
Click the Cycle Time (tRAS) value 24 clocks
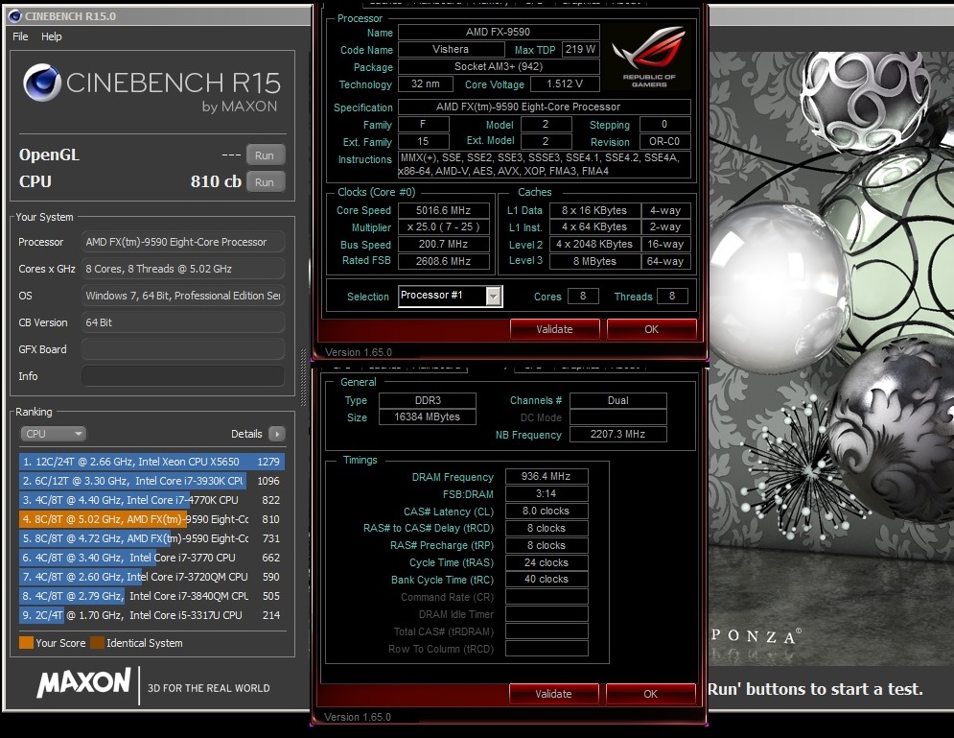click(547, 562)
